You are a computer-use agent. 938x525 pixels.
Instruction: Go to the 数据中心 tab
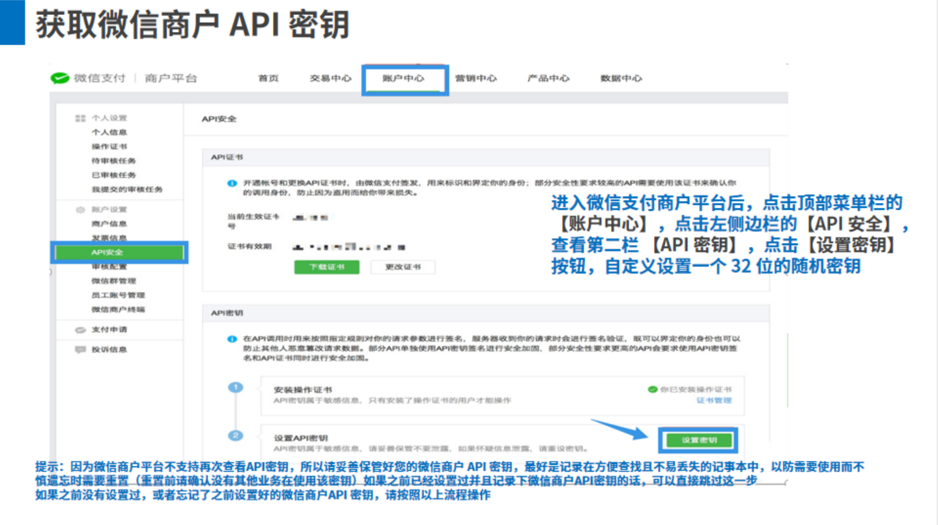click(x=621, y=78)
